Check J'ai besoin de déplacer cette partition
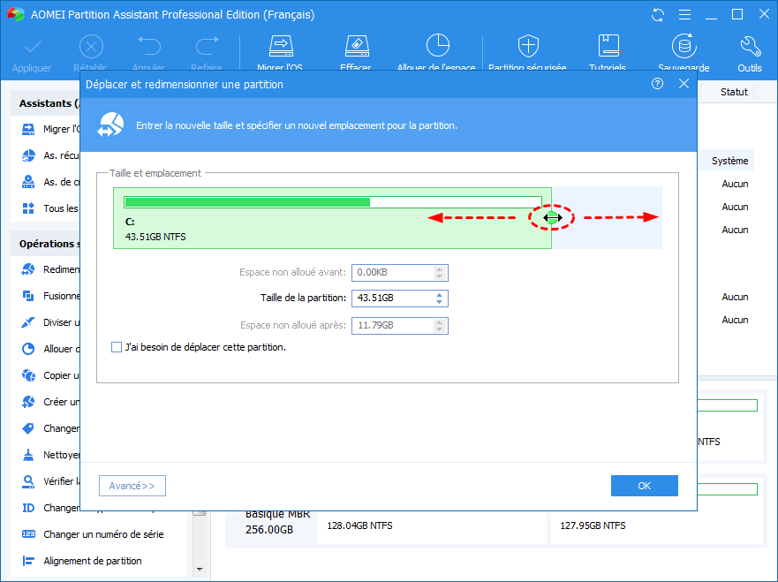This screenshot has height=582, width=778. tap(117, 347)
